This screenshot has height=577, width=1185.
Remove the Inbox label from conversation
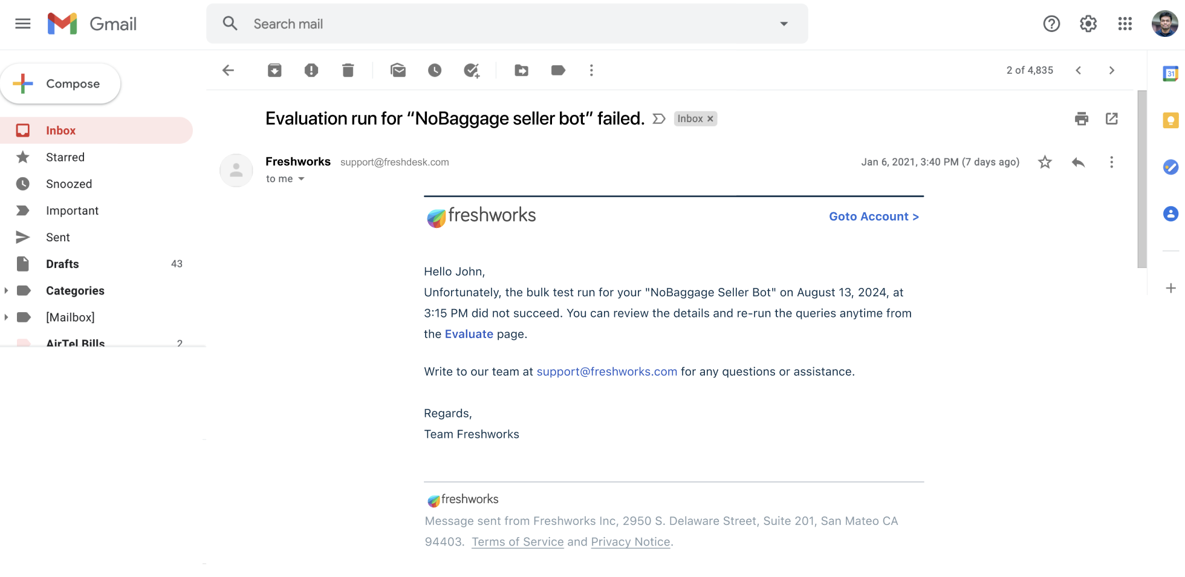coord(710,119)
